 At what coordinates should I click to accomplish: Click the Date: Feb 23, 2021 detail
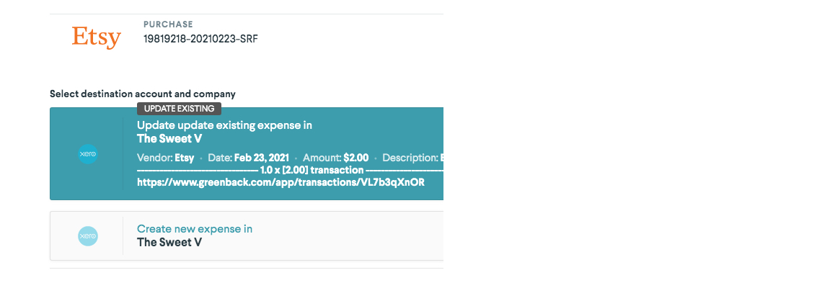click(248, 158)
